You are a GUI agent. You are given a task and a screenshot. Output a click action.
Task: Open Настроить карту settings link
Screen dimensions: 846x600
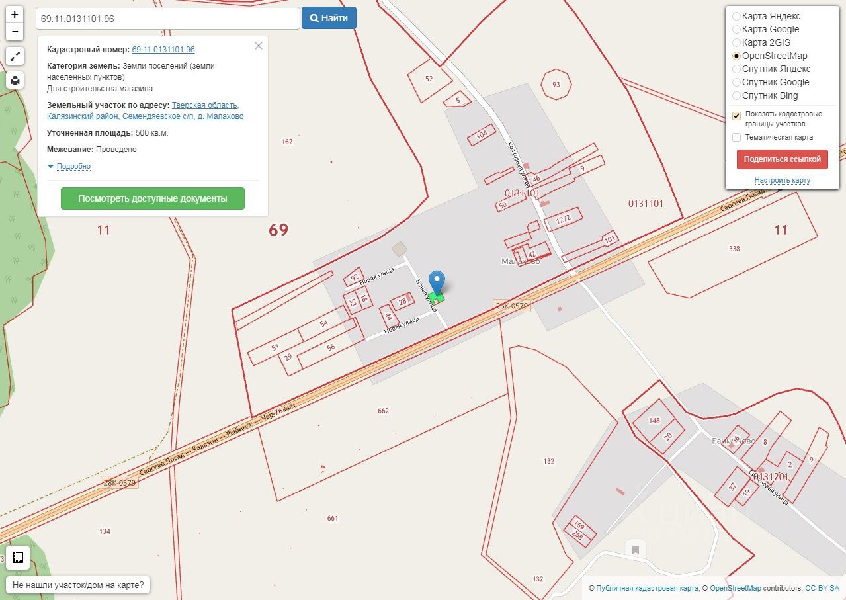(782, 180)
